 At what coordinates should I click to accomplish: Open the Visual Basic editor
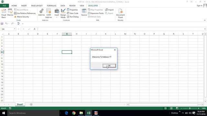coord(4,14)
